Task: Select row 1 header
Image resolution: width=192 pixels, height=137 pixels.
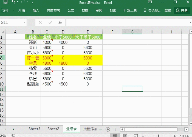Action: (x=2, y=37)
